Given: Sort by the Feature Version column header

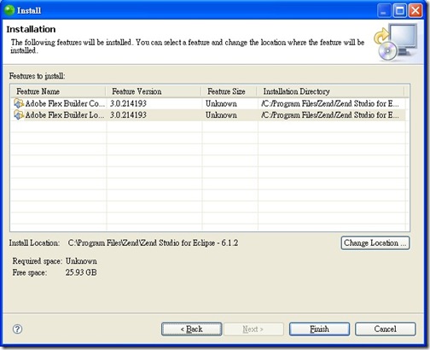Looking at the screenshot, I should coord(154,91).
